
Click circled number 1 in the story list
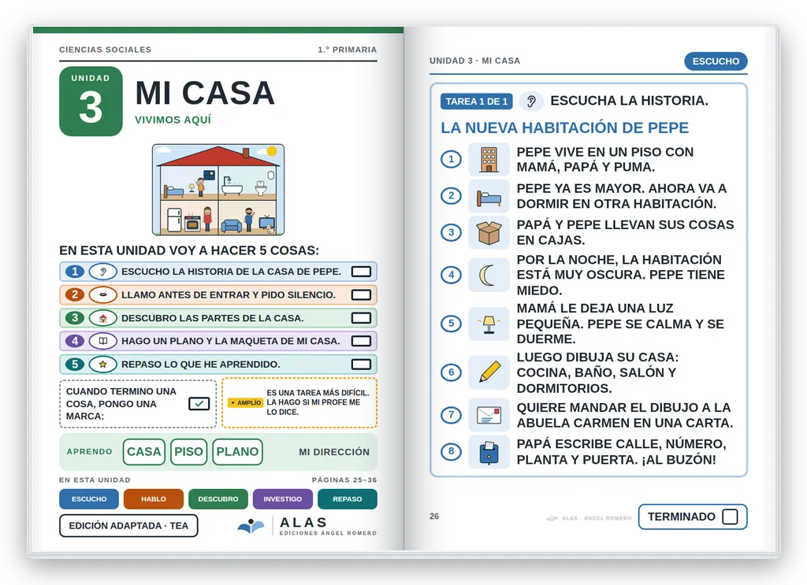point(452,159)
